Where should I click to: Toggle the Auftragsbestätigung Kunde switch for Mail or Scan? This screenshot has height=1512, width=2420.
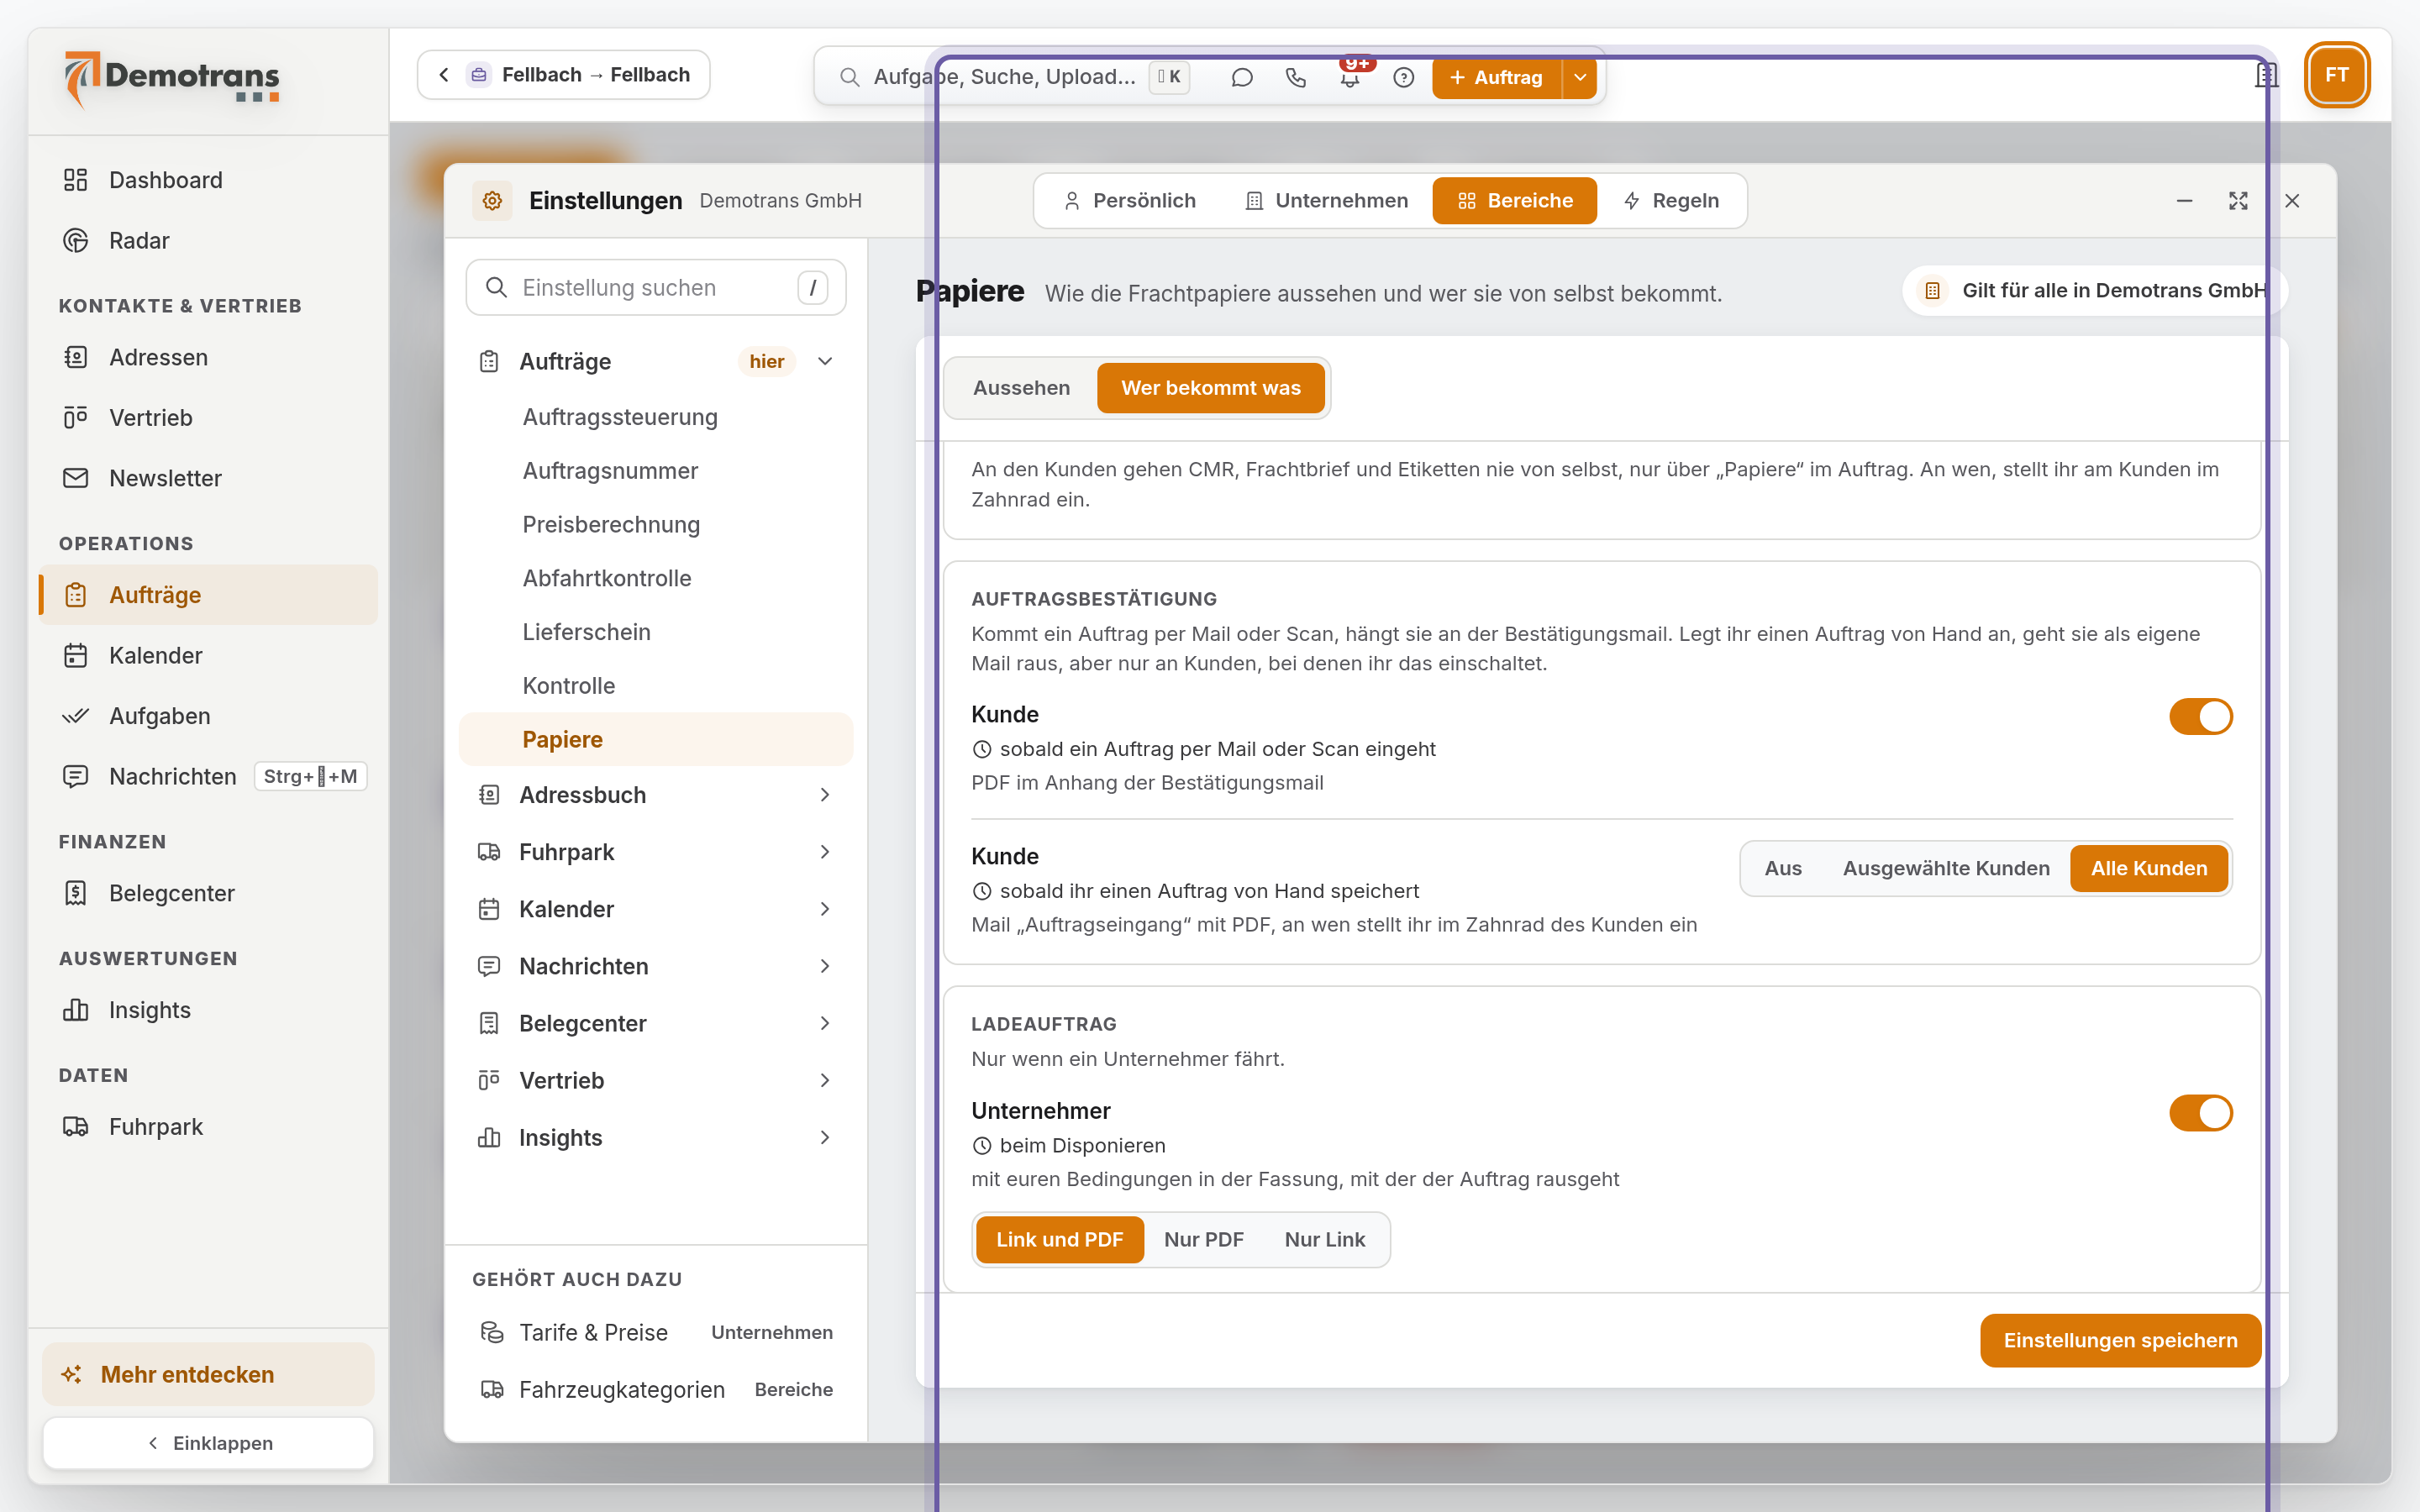pos(2200,716)
